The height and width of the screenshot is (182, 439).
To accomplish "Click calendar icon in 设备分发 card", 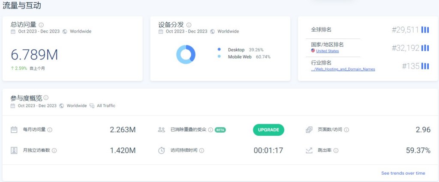I will pos(161,31).
